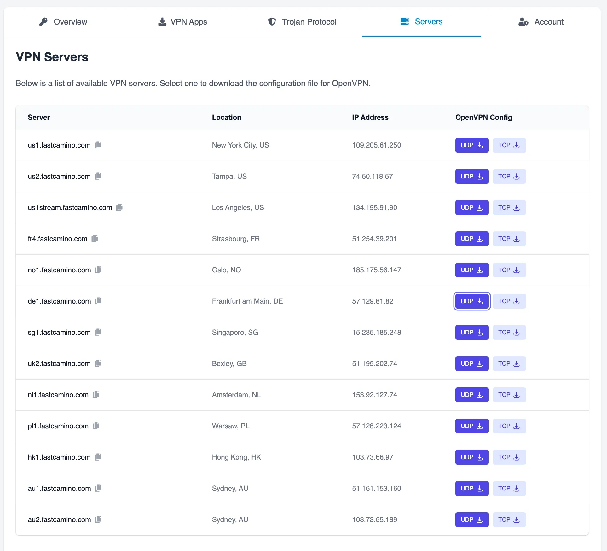607x551 pixels.
Task: Copy de1.fastcamino.com server address
Action: 98,301
